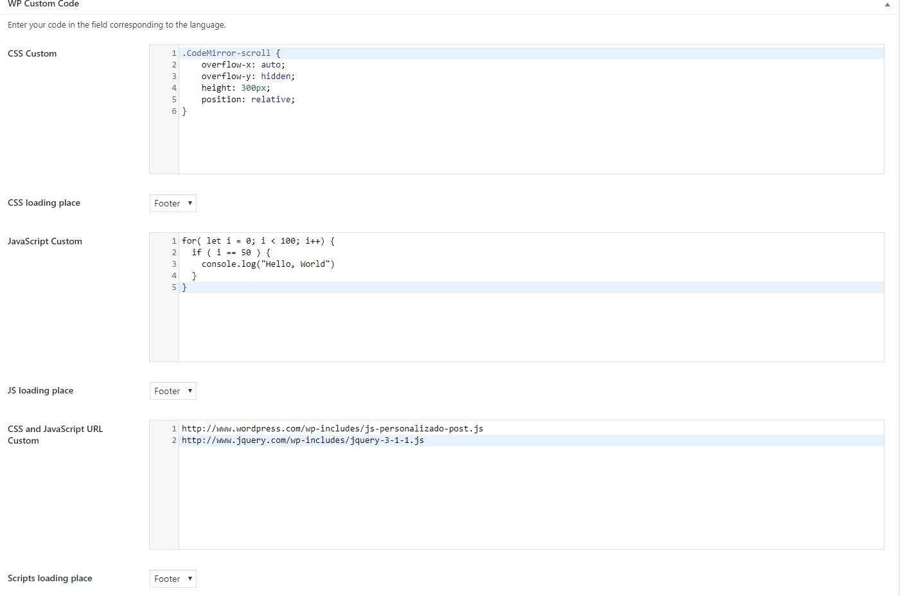The width and height of the screenshot is (900, 596).
Task: Click line number 6 in CSS editor gutter
Action: tap(173, 111)
